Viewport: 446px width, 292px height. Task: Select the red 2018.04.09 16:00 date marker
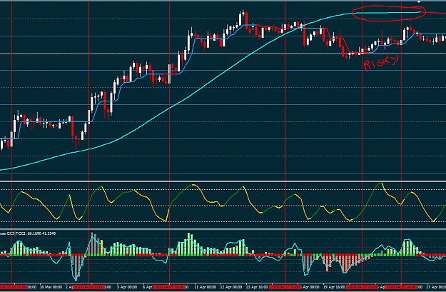point(169,287)
